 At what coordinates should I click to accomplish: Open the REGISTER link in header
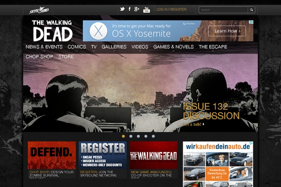[178, 9]
